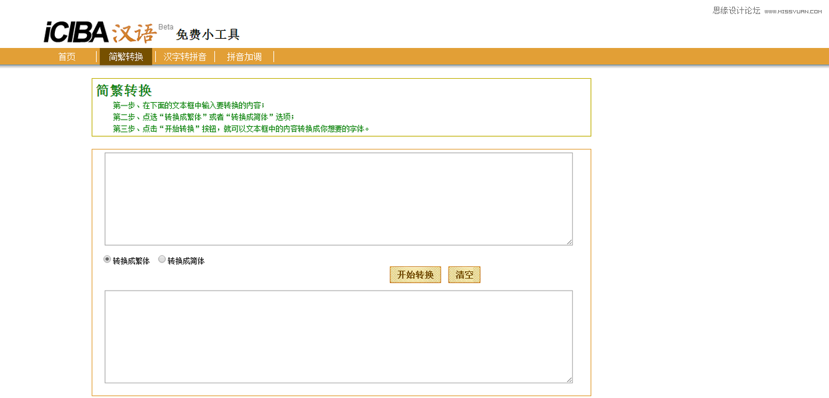Click the lower textarea resize handle
The height and width of the screenshot is (398, 829).
pyautogui.click(x=569, y=379)
